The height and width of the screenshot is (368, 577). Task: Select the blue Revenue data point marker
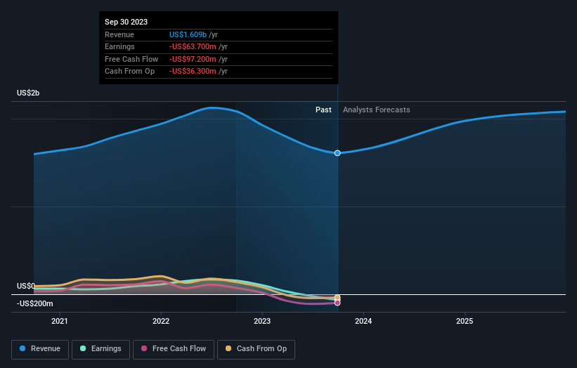[x=337, y=153]
